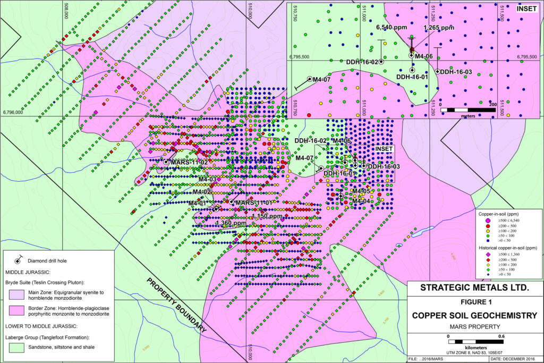Select M4-06 drill collar in the inset

coord(412,55)
